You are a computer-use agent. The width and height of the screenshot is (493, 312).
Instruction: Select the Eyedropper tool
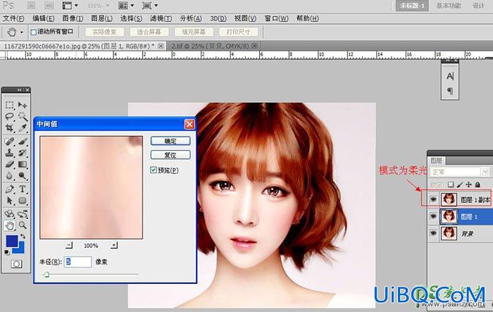[23, 127]
